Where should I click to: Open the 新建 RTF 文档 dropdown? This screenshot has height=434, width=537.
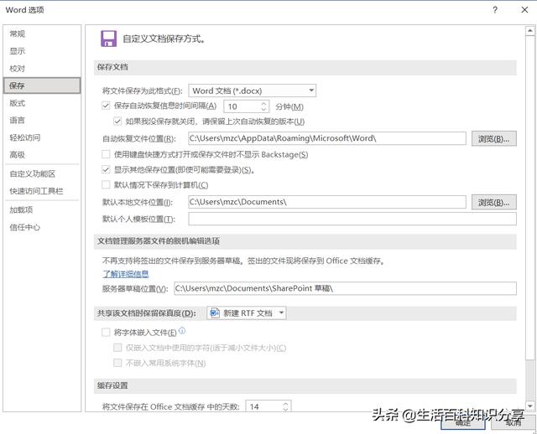247,313
